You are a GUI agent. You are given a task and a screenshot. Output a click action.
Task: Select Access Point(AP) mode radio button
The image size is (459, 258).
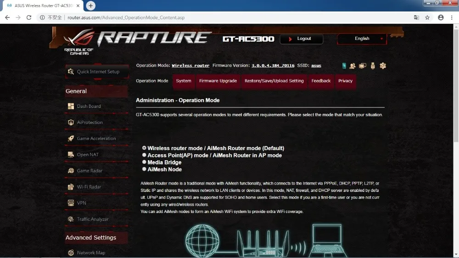pyautogui.click(x=144, y=155)
